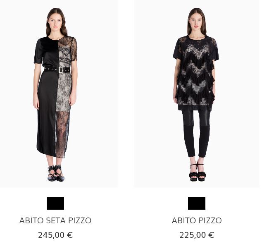Screen dimensions: 262x244
Task: Click the black platform sandals of right model
Action: click(198, 172)
